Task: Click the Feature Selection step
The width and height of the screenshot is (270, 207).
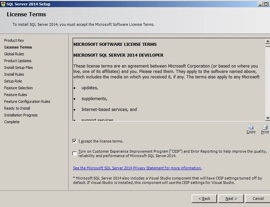Action: 18,88
